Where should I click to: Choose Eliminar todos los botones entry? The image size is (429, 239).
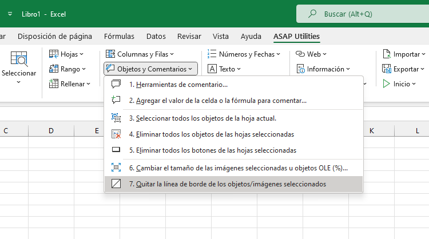(x=233, y=150)
